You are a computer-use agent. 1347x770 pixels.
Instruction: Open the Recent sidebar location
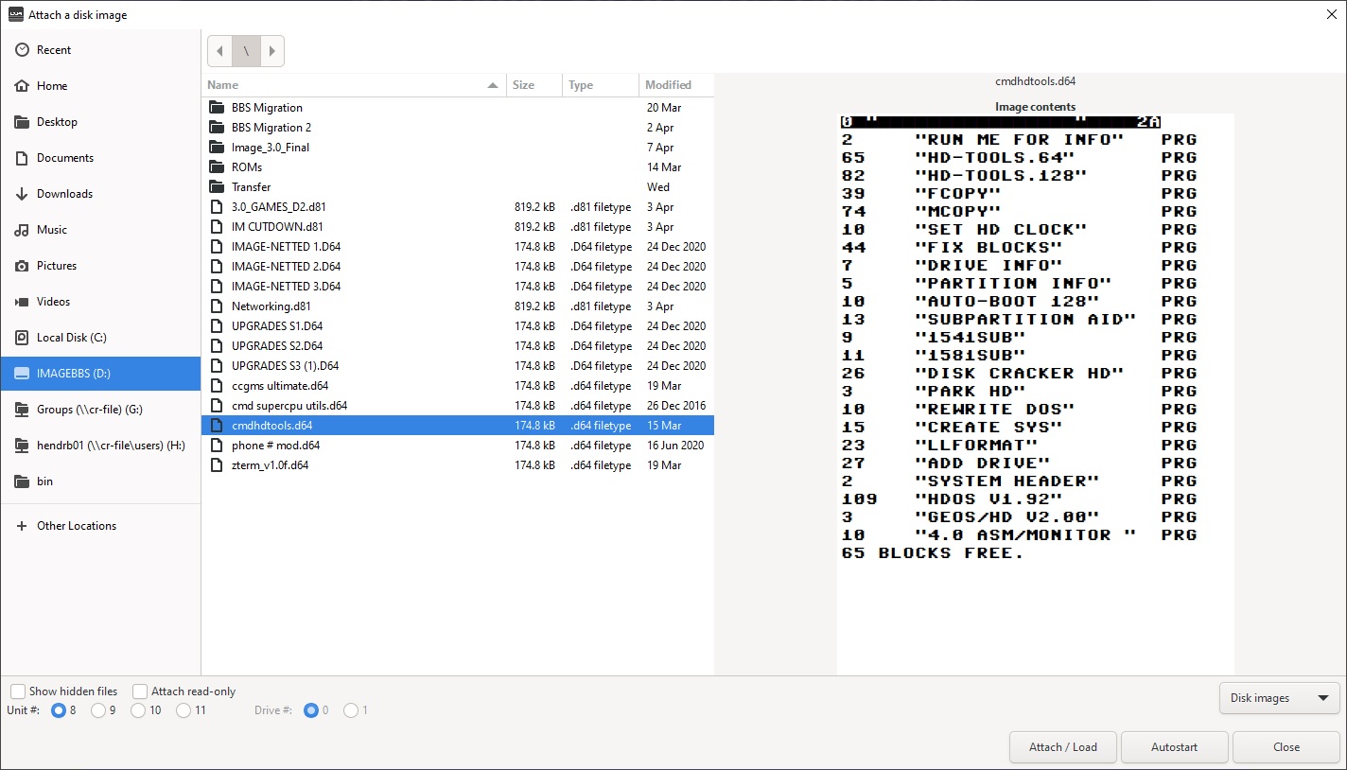click(x=100, y=50)
